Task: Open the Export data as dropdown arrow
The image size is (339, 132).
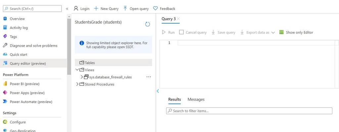Action: point(273,33)
